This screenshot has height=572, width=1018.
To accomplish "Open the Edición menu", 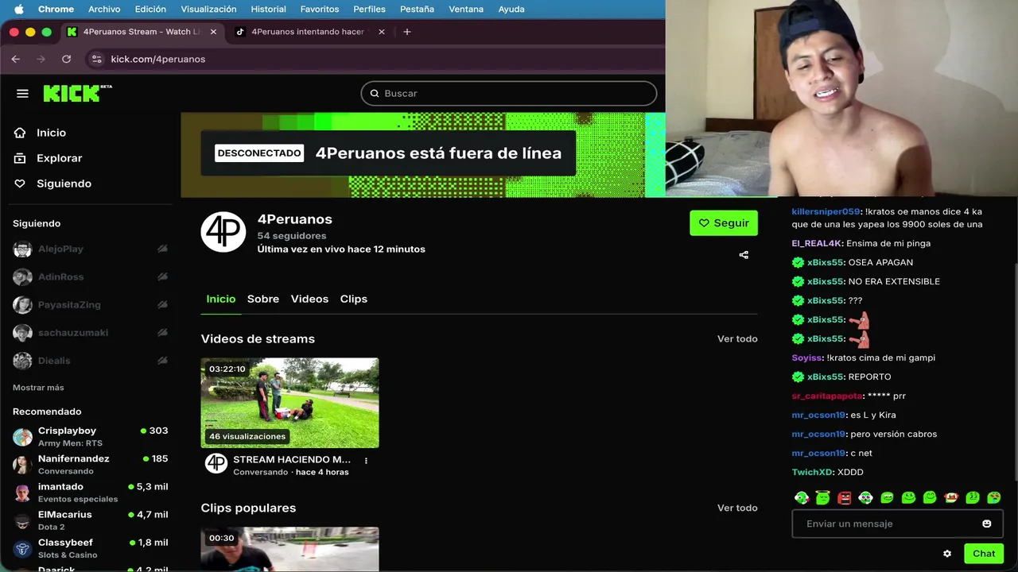I will click(x=150, y=9).
